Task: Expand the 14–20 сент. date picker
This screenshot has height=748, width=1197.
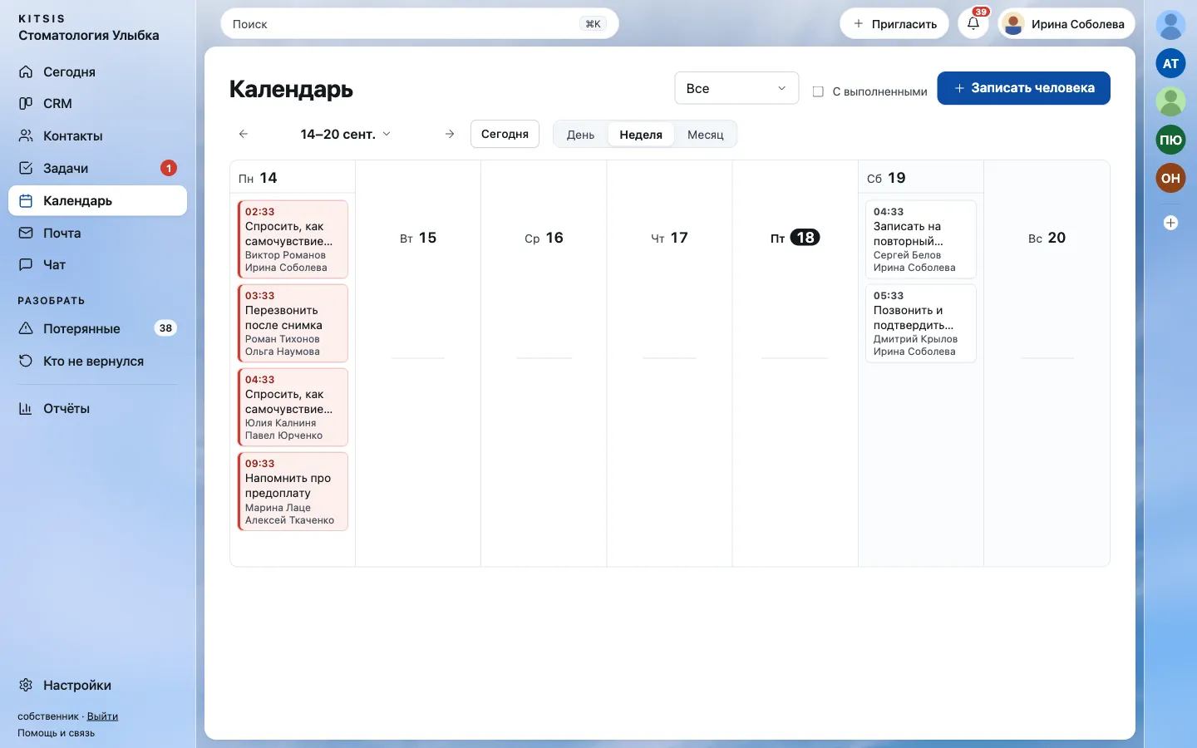Action: 346,134
